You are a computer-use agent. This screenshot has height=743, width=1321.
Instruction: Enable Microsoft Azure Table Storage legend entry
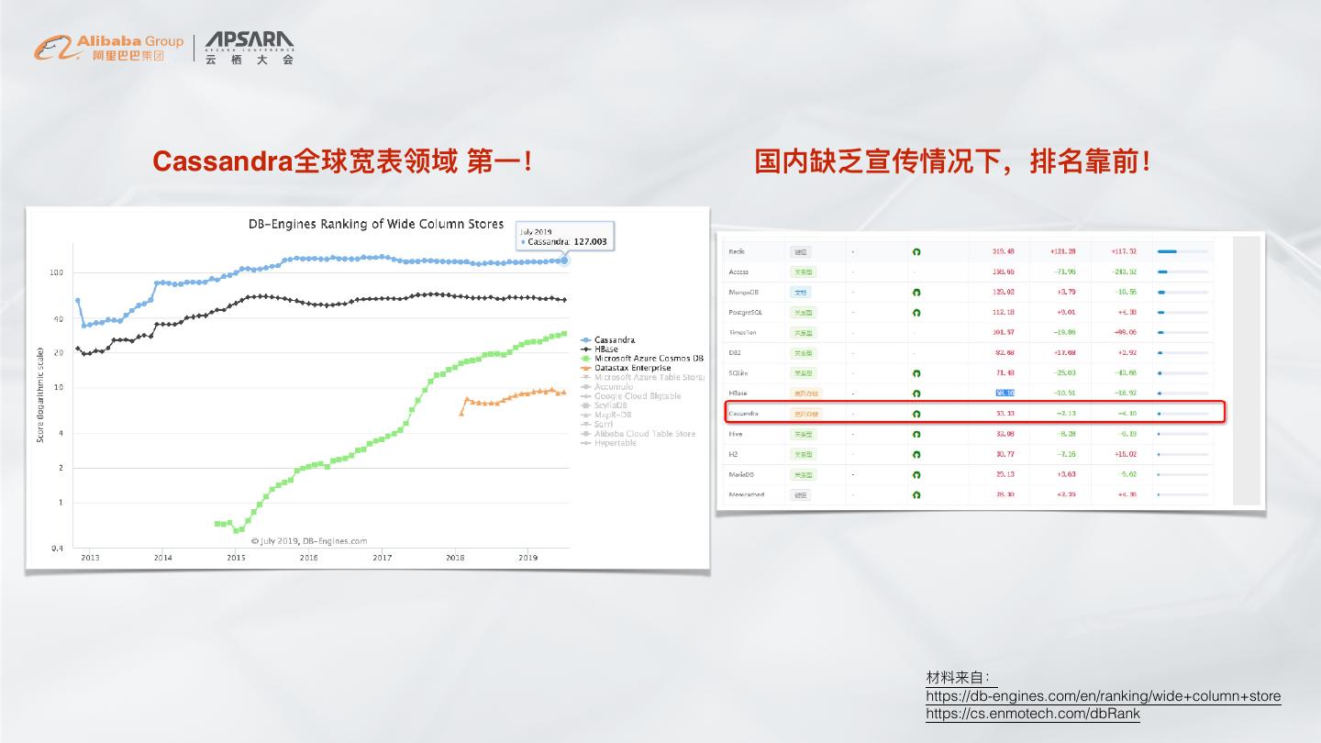click(643, 376)
